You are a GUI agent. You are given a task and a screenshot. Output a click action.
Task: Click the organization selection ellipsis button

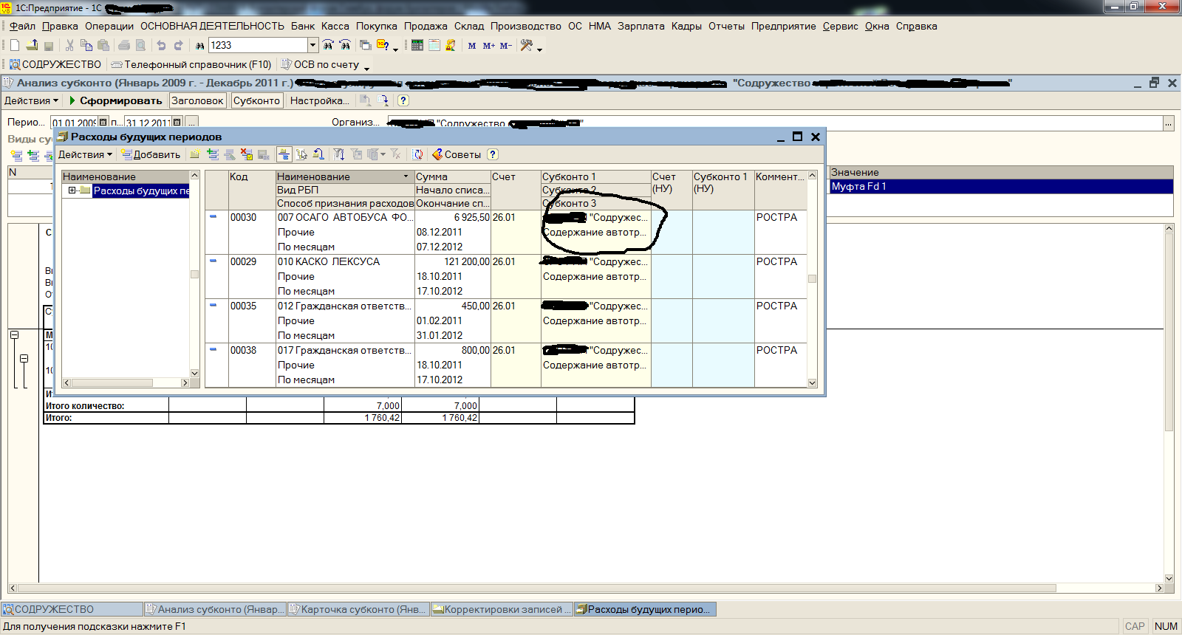tap(1168, 123)
